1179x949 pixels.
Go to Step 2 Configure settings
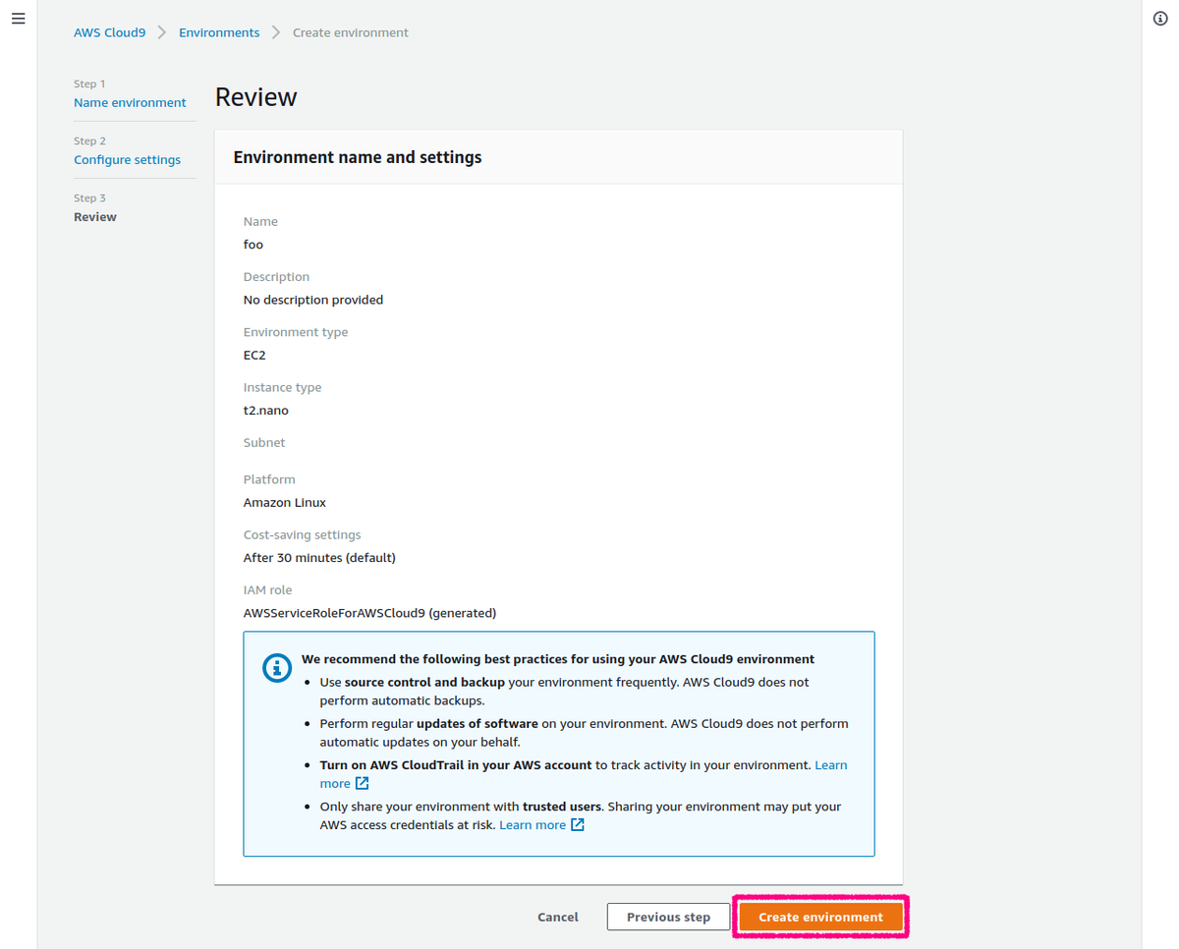point(127,159)
